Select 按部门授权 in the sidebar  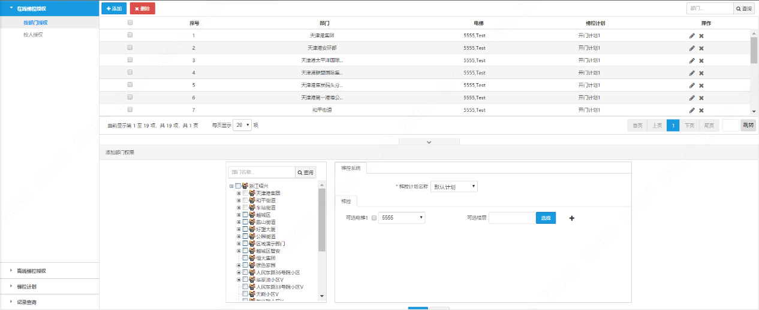[x=35, y=22]
